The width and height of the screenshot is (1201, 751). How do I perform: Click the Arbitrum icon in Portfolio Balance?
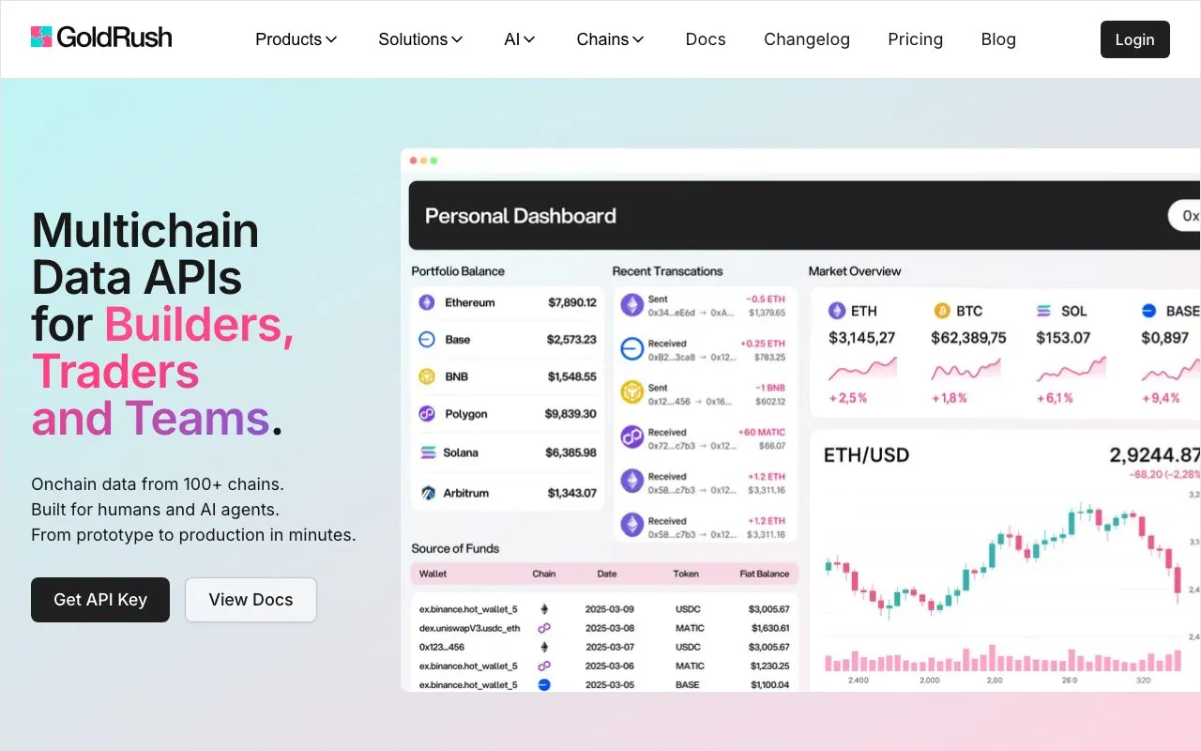pos(427,493)
